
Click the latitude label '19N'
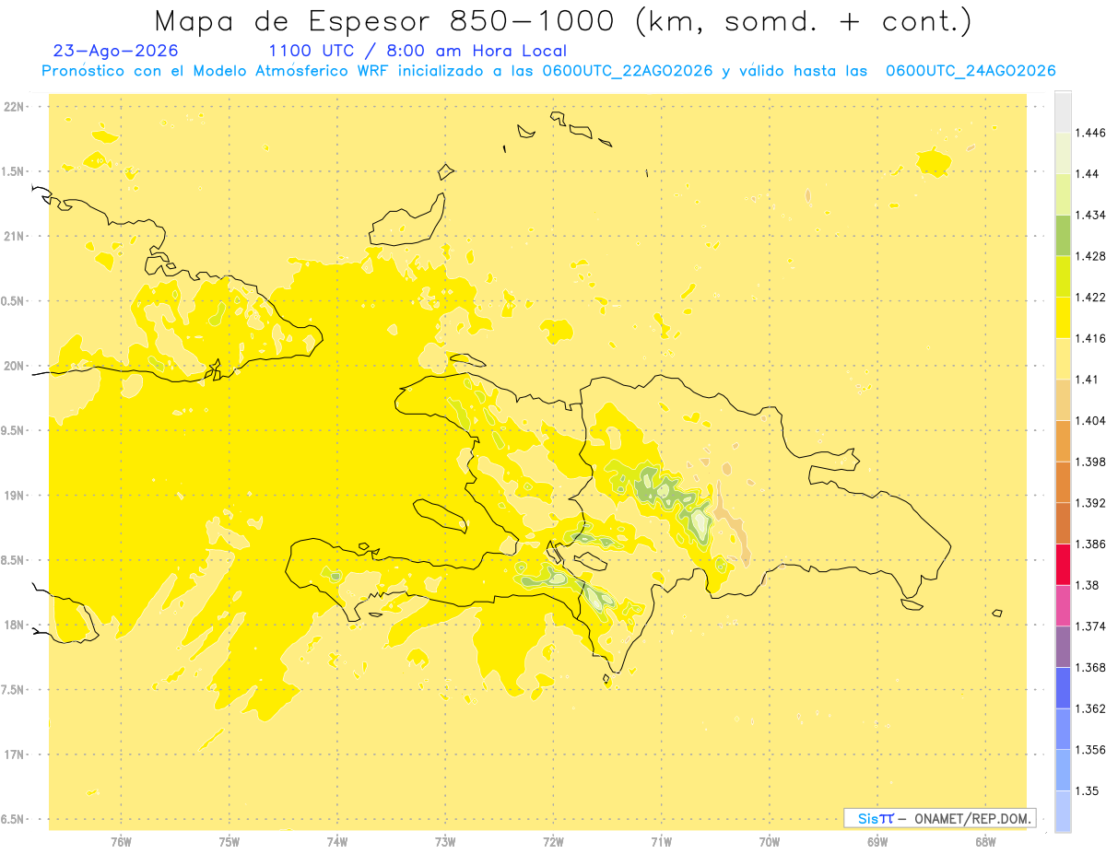[16, 496]
